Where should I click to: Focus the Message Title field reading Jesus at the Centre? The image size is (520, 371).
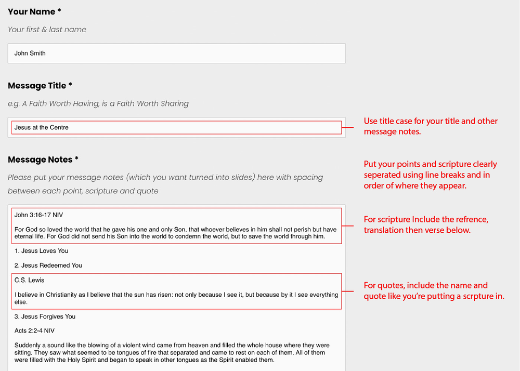[177, 127]
